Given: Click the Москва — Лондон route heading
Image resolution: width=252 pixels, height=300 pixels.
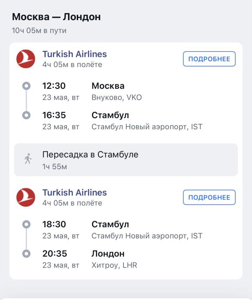Looking at the screenshot, I should (x=56, y=17).
